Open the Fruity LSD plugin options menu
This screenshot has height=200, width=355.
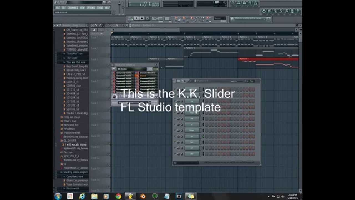coord(114,69)
